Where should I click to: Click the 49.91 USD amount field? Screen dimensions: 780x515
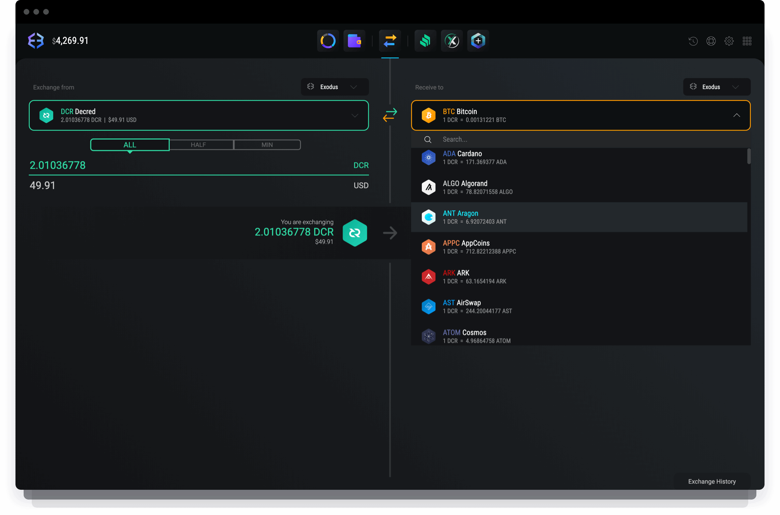199,185
